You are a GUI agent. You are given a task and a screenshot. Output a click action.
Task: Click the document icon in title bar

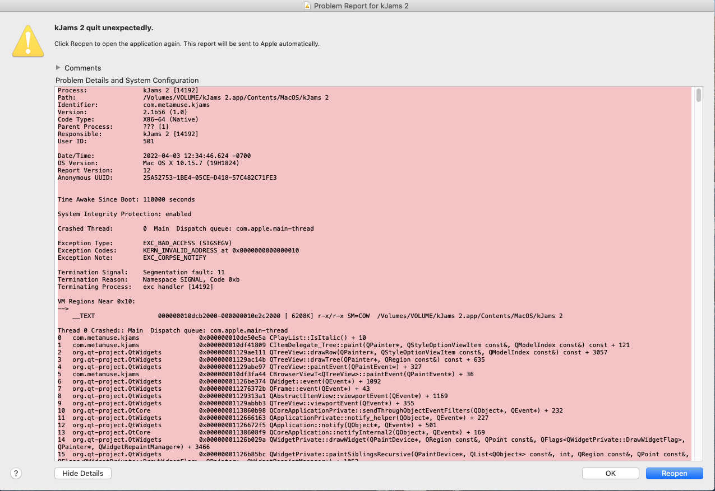pos(307,6)
